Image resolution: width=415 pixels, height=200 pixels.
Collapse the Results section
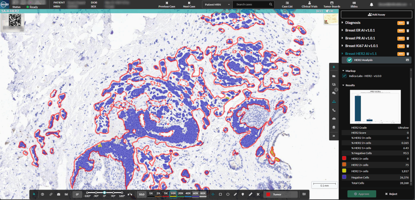point(343,85)
